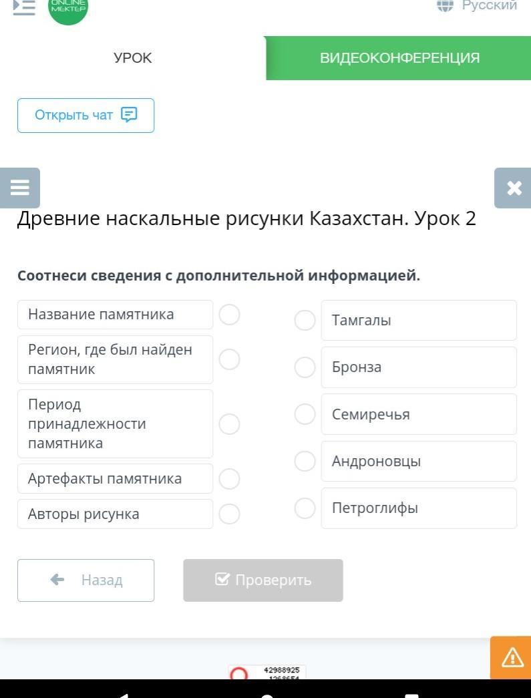
Task: Switch to the УРОК tab
Action: (x=133, y=58)
